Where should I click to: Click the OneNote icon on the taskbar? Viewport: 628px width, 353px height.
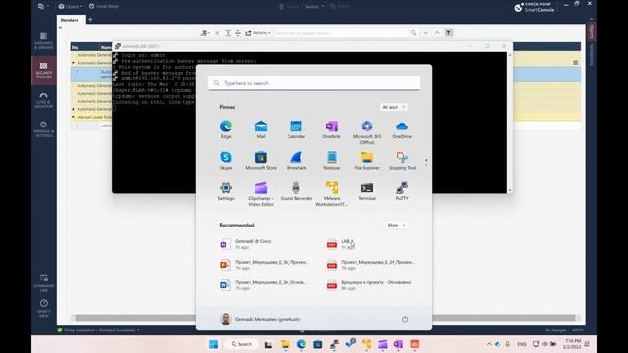pyautogui.click(x=398, y=344)
